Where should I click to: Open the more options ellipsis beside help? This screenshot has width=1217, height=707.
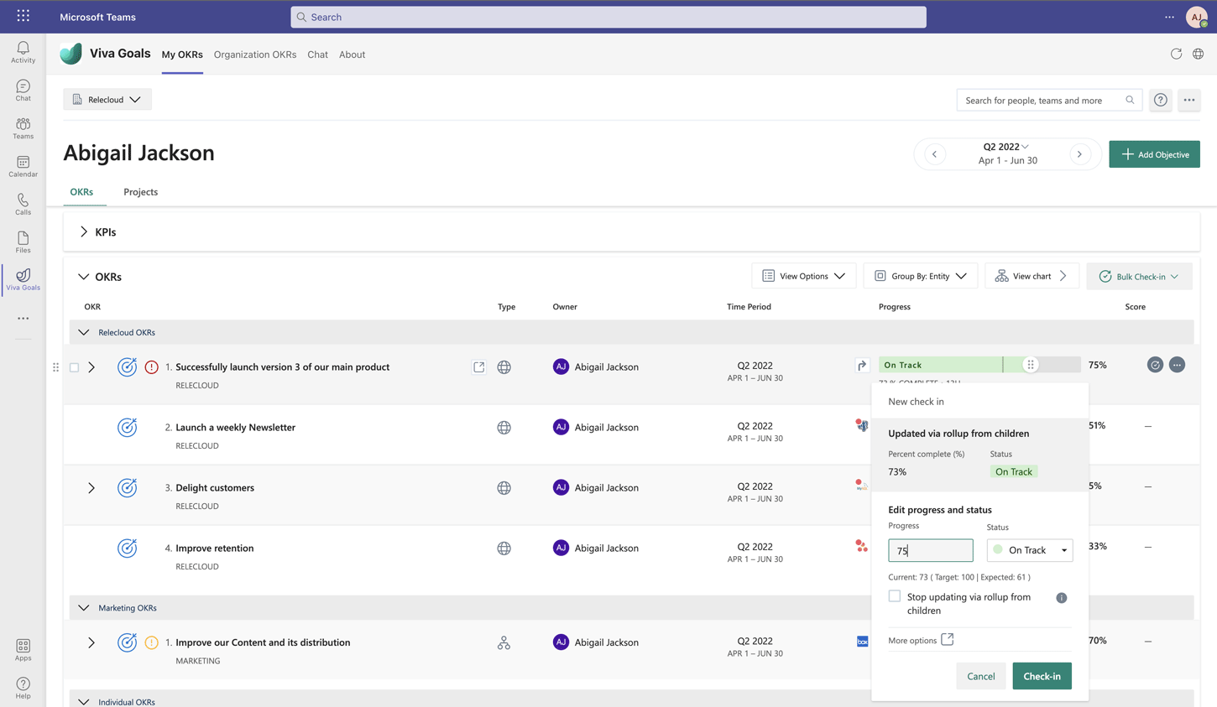1189,100
